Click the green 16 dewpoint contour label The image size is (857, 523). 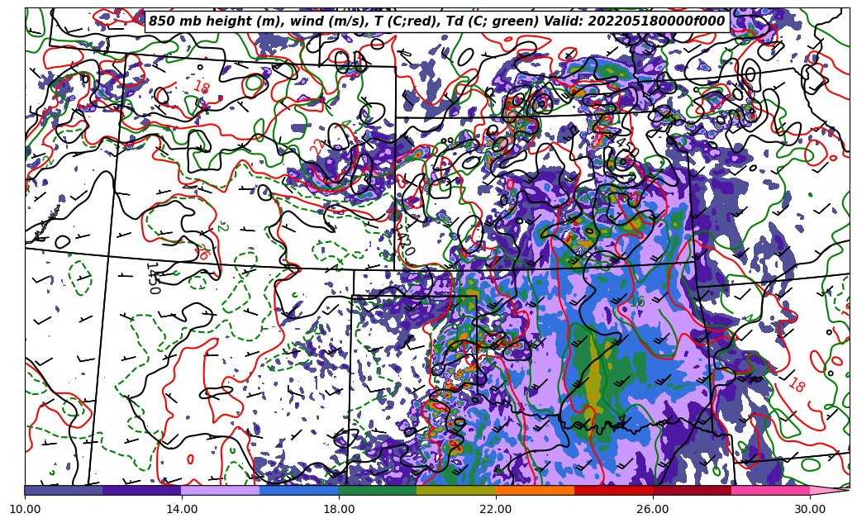click(636, 303)
